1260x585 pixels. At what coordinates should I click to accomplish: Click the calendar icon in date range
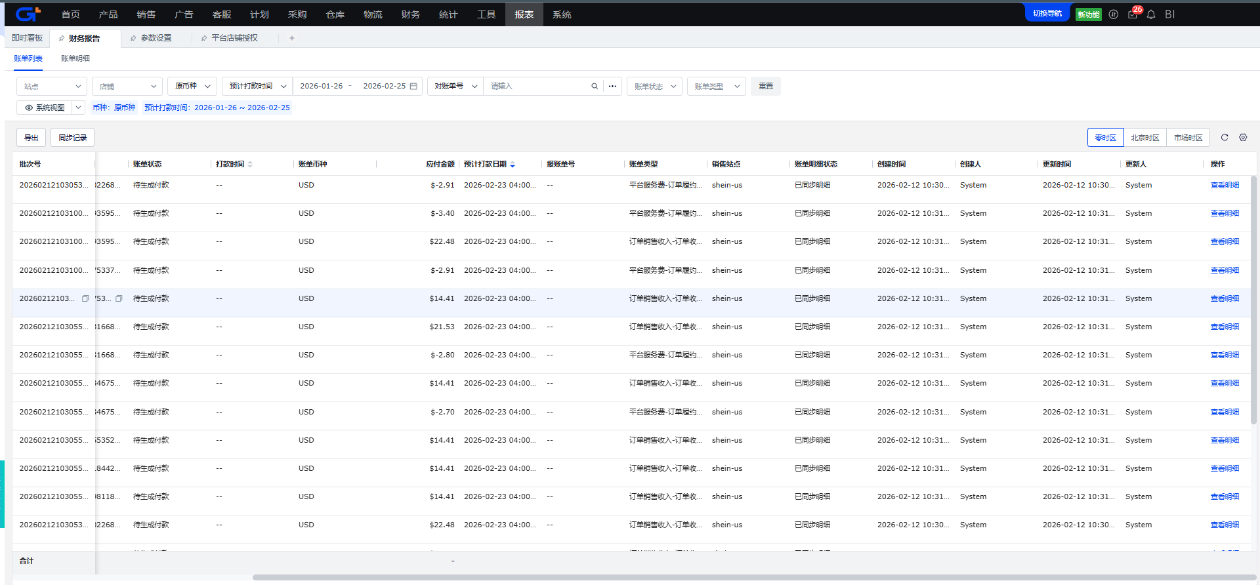413,87
